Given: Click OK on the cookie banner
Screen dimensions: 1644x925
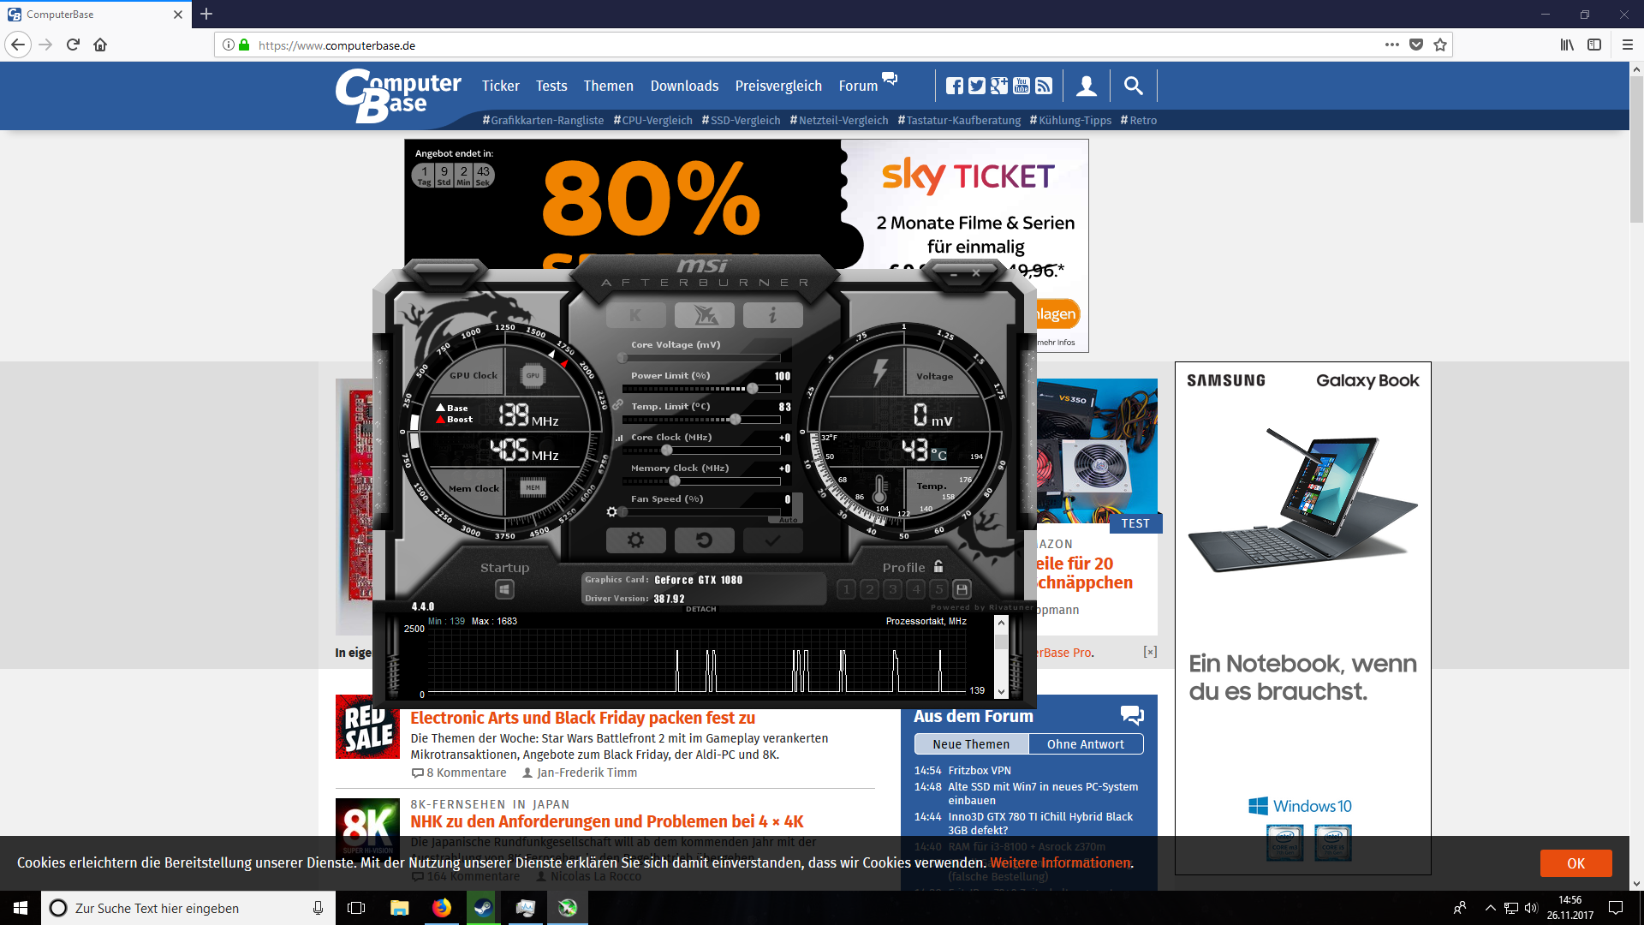Looking at the screenshot, I should coord(1575,863).
